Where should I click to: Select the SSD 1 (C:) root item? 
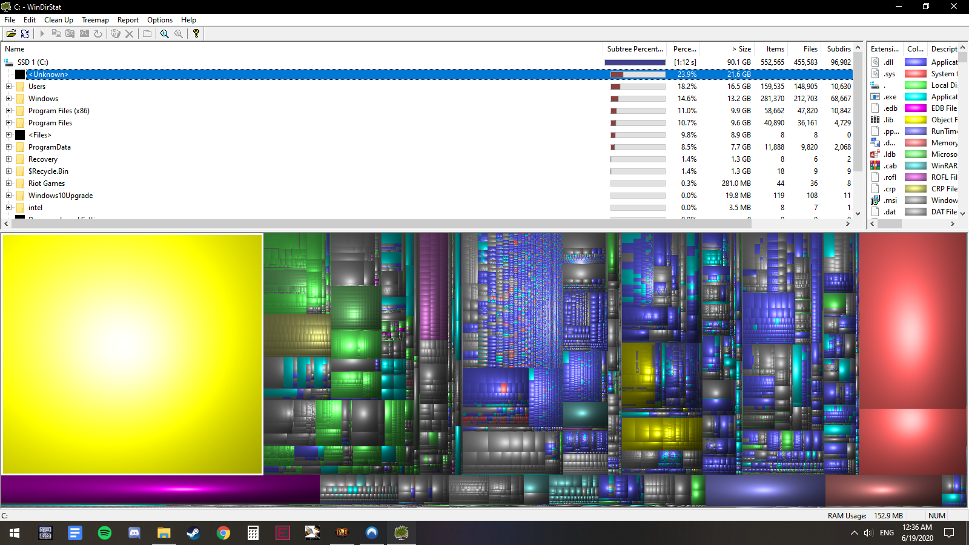click(33, 62)
